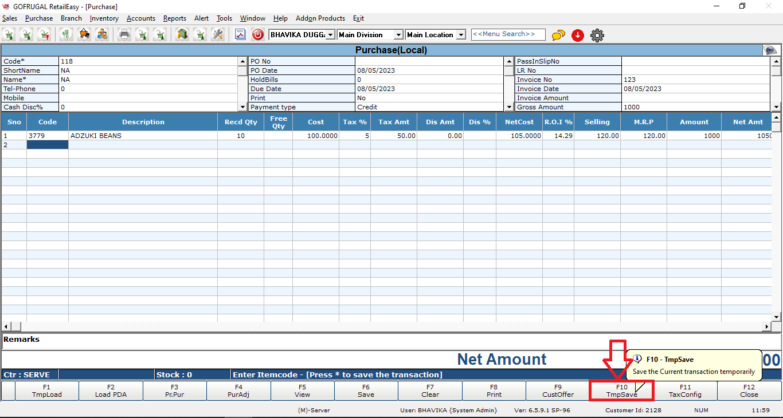Click the F4 PurAdj button
The width and height of the screenshot is (783, 418).
point(238,391)
